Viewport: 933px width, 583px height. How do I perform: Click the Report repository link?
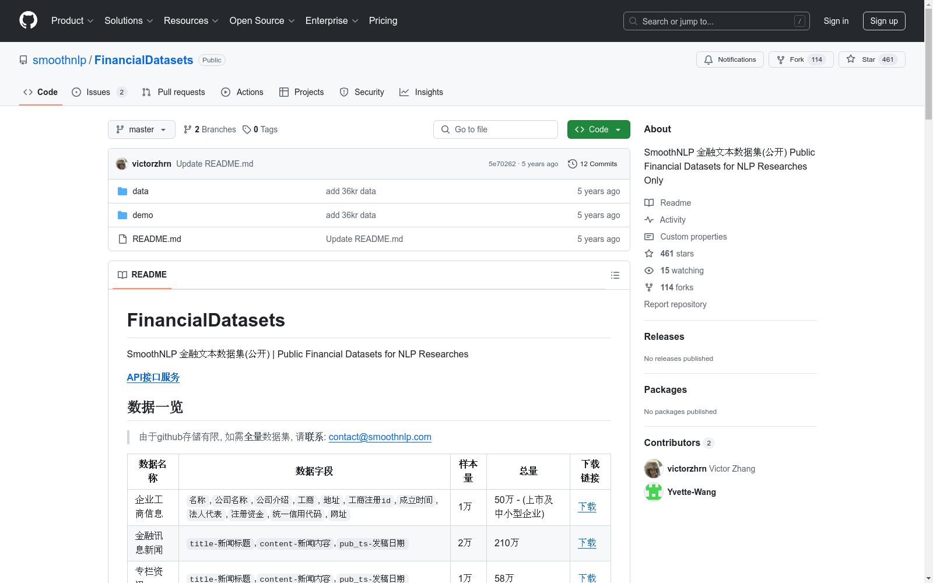(675, 304)
